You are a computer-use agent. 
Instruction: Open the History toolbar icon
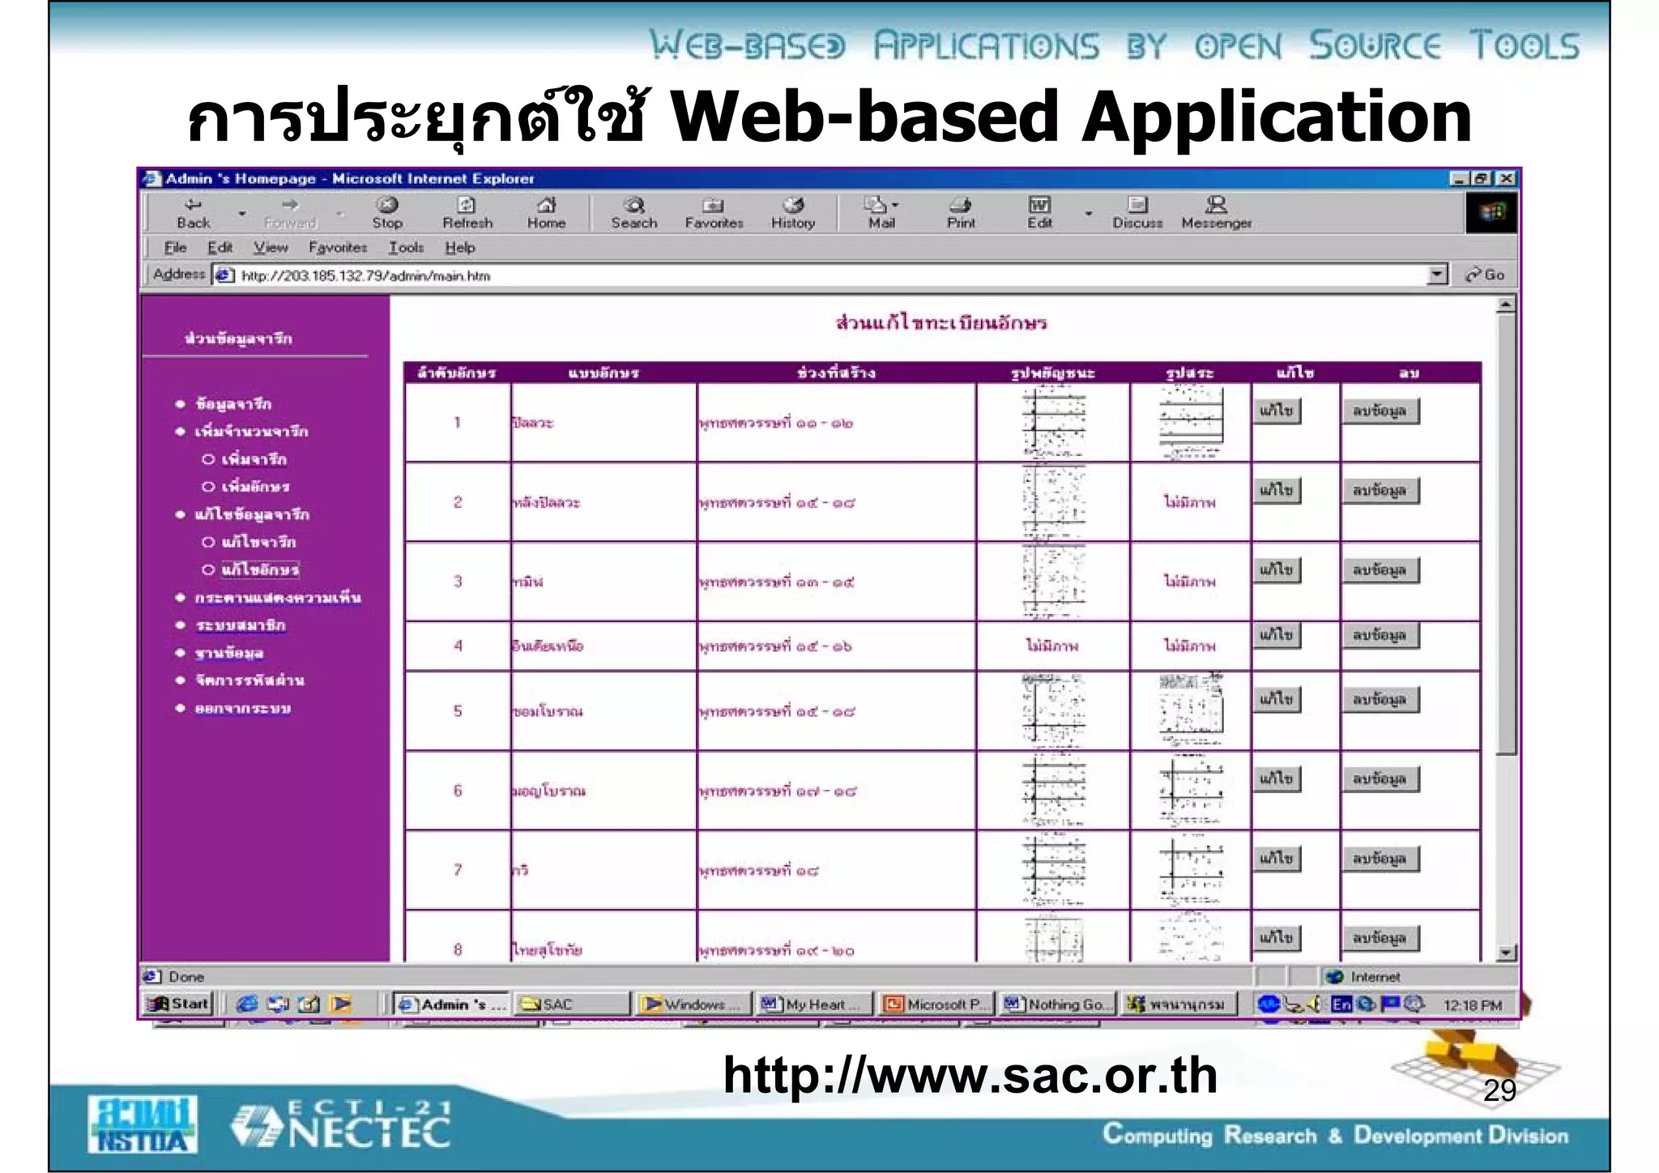click(x=793, y=213)
